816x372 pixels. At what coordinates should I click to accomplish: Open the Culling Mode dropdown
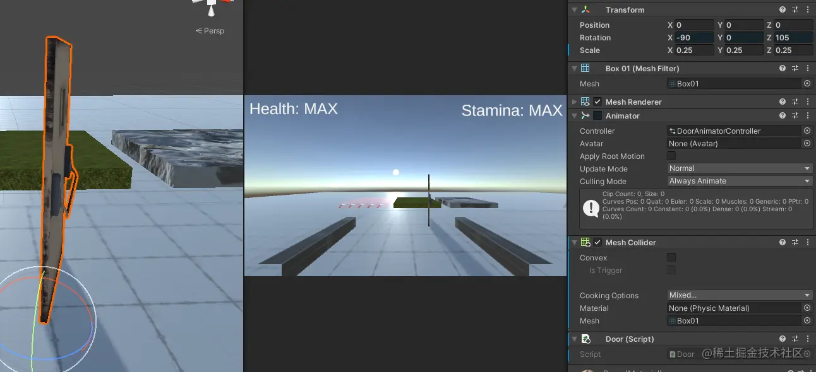pyautogui.click(x=740, y=181)
